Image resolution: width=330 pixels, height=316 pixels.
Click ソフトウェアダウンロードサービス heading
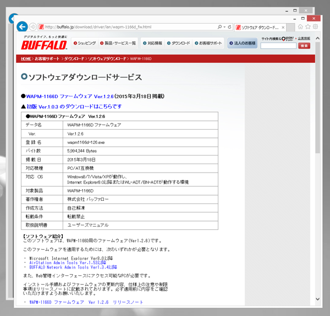[x=85, y=77]
